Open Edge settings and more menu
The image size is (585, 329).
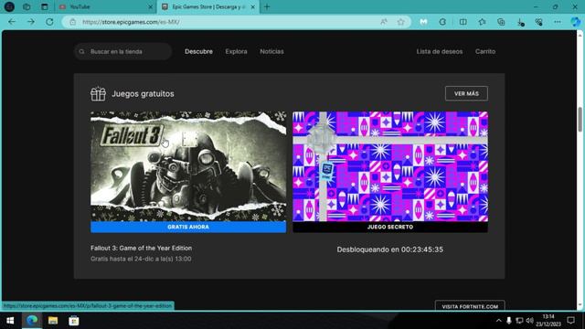558,22
